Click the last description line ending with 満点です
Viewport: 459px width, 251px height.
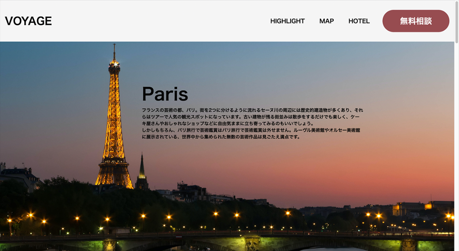point(221,137)
